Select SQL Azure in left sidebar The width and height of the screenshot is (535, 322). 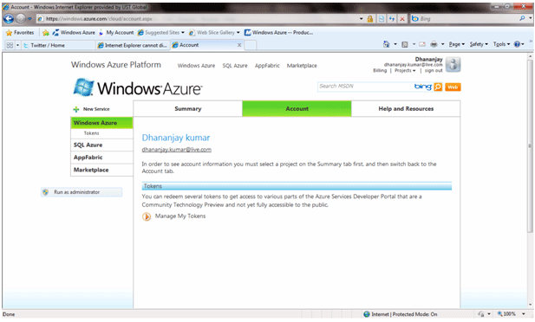point(101,145)
